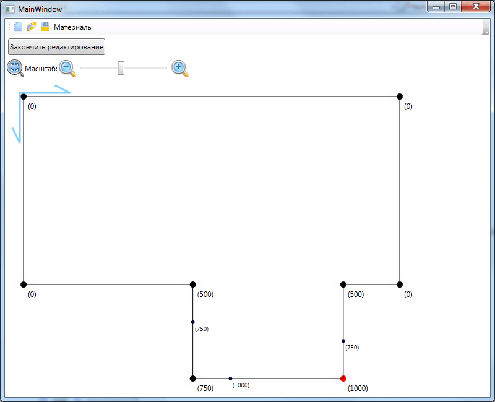Viewport: 495px width, 402px height.
Task: Open the toolbar overflow arrow
Action: (x=486, y=27)
